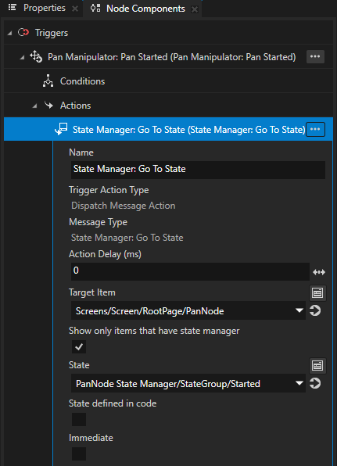Image resolution: width=337 pixels, height=466 pixels.
Task: Close the Properties tab
Action: [x=75, y=9]
